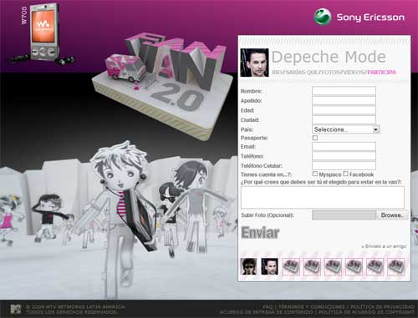Viewport: 418px width, 318px height.
Task: Check the Myspace checkbox
Action: coord(315,174)
